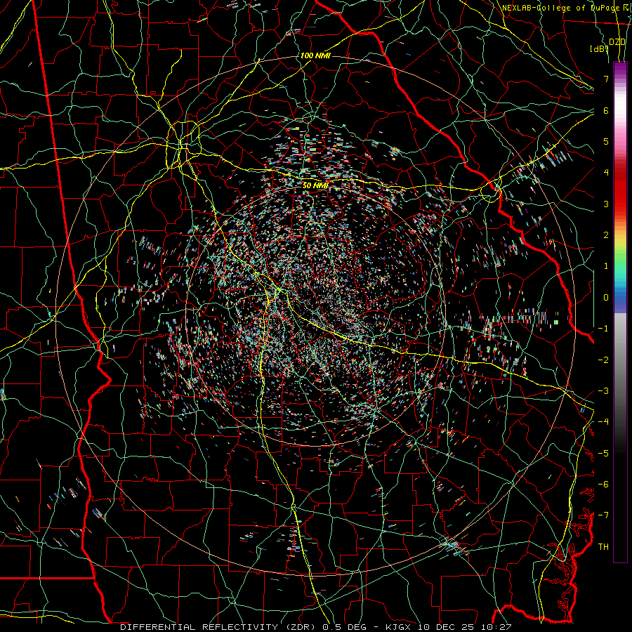The width and height of the screenshot is (632, 632).
Task: Click the -6 value on the color scale
Action: [x=603, y=485]
